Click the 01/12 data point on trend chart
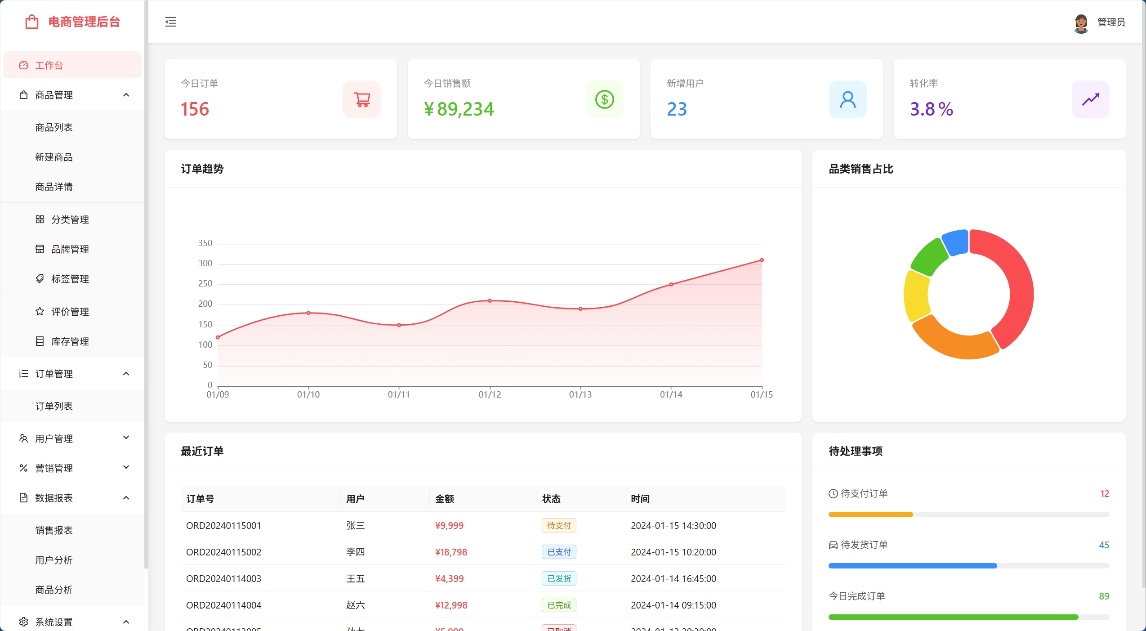 [x=490, y=300]
